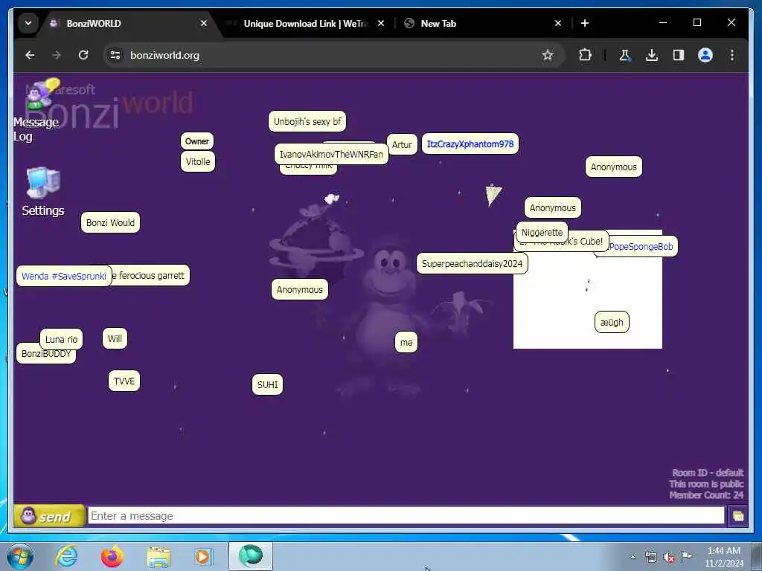Close the Unique Download Link tab
Viewport: 762px width, 571px height.
(x=381, y=23)
